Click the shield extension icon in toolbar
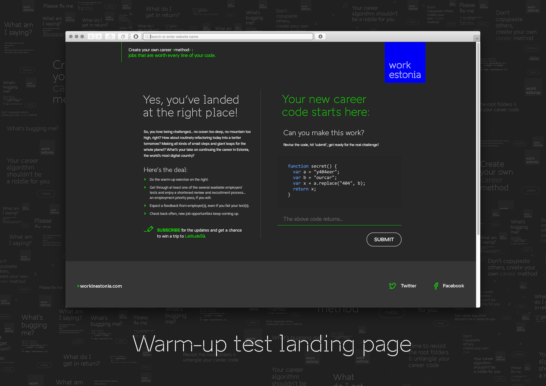 136,37
